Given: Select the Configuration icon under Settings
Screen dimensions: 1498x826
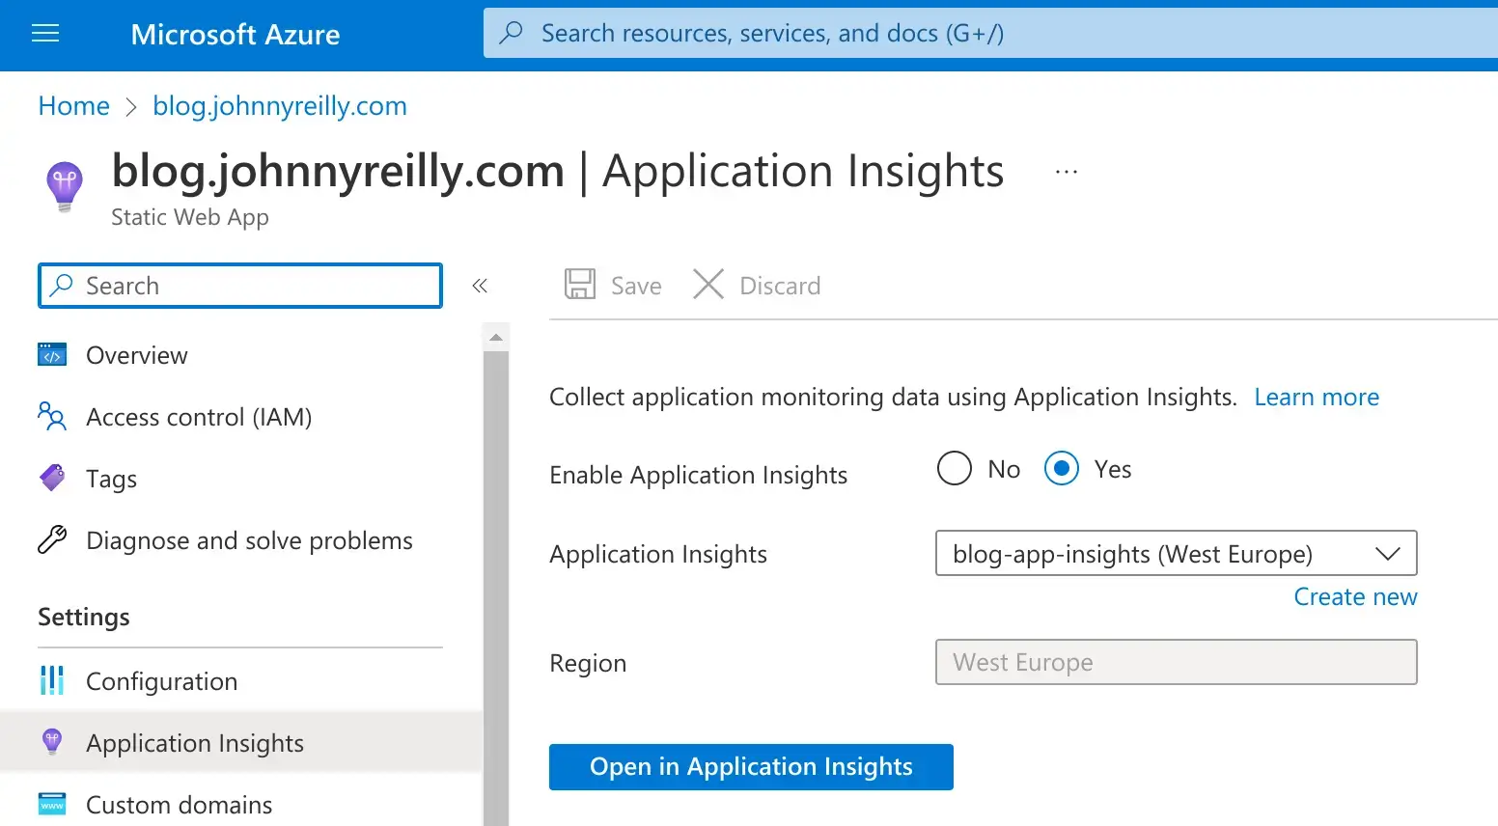Looking at the screenshot, I should [x=51, y=681].
